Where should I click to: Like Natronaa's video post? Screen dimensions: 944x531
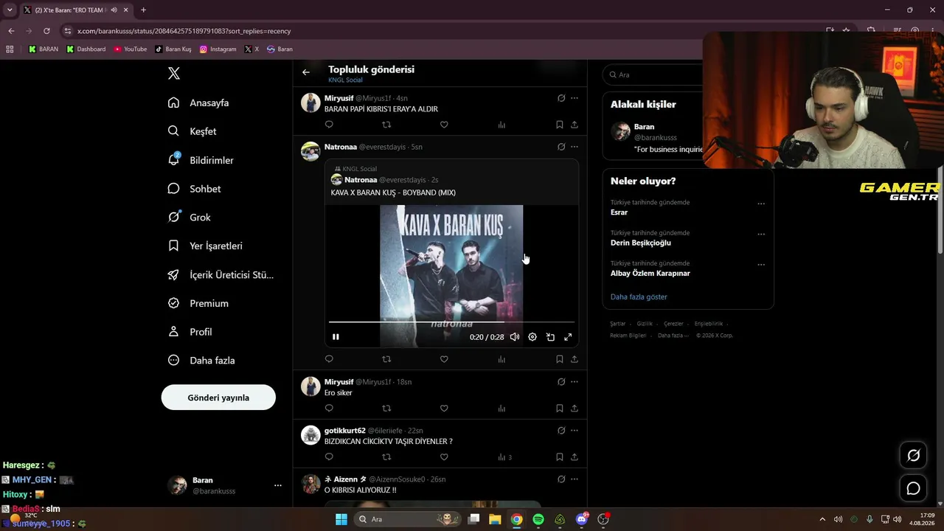tap(444, 359)
